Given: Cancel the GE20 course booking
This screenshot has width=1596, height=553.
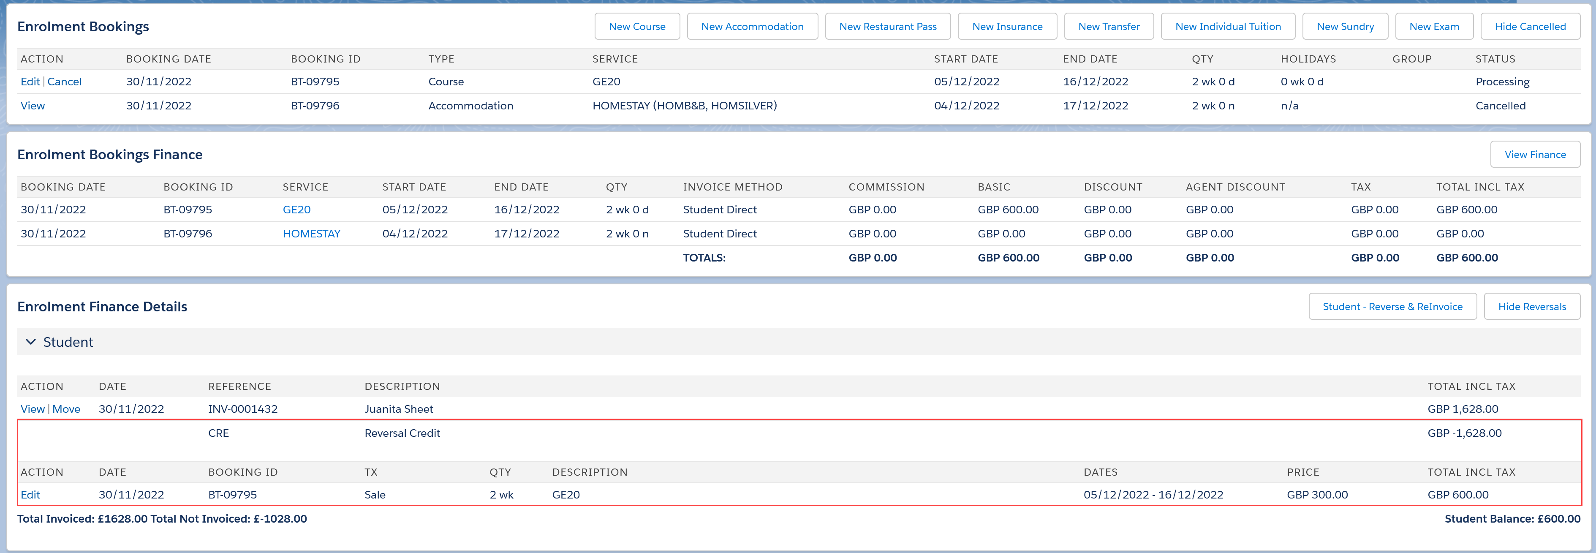Looking at the screenshot, I should 65,81.
